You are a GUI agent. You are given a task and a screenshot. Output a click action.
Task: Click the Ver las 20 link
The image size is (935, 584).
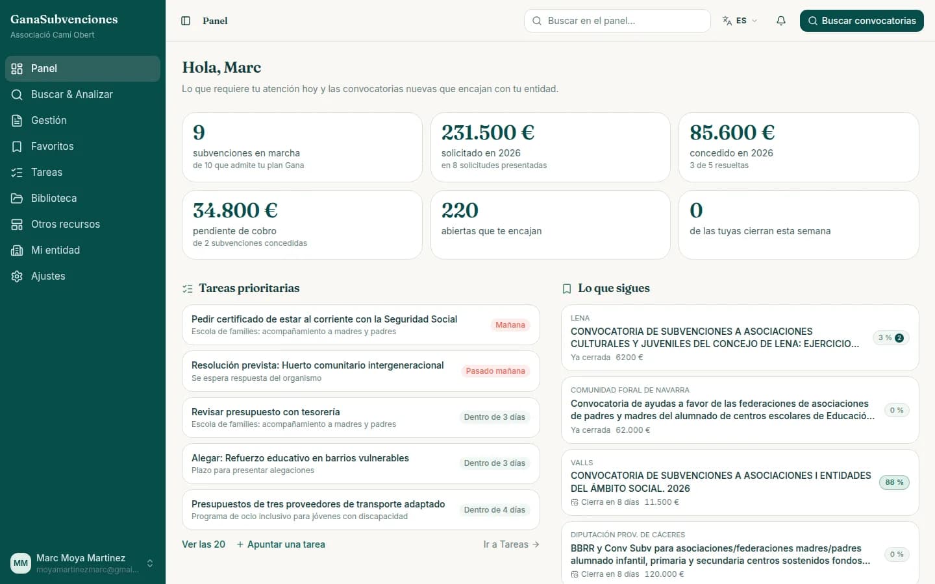pyautogui.click(x=203, y=544)
